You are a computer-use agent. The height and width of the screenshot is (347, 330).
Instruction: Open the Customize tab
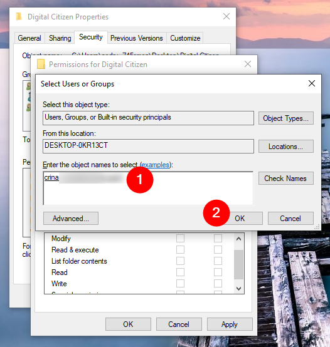tap(185, 38)
